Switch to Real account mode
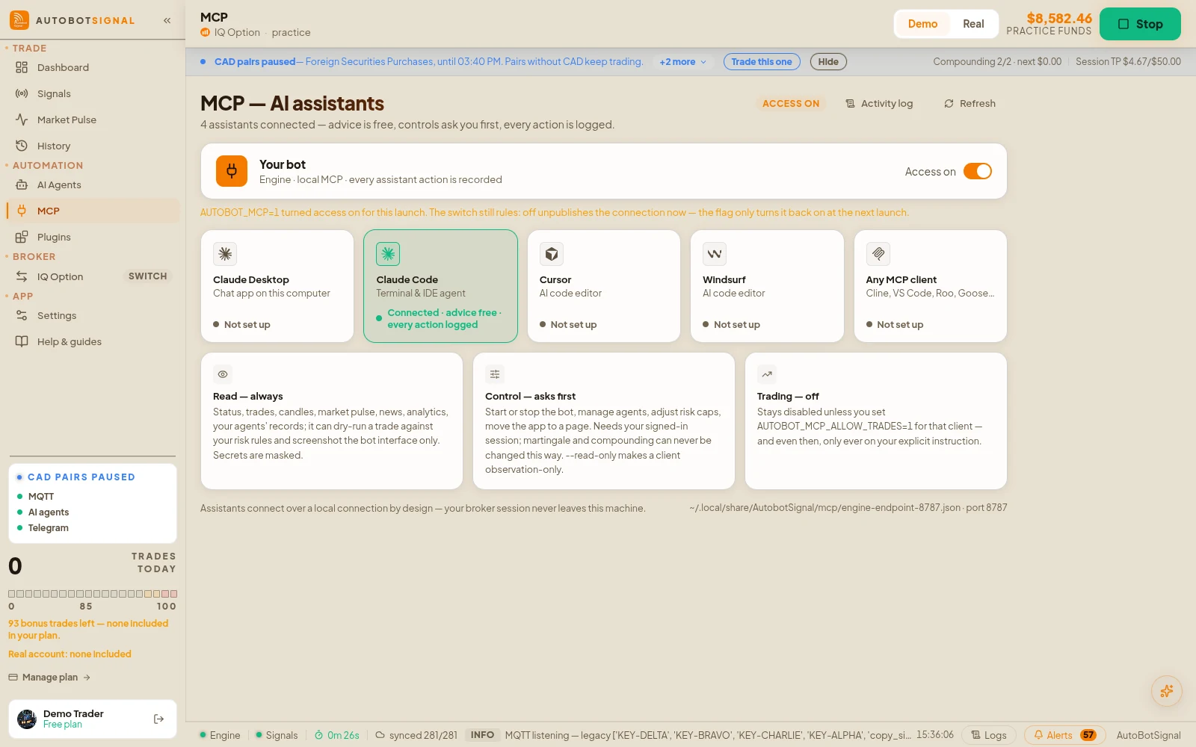The width and height of the screenshot is (1196, 747). [x=973, y=24]
